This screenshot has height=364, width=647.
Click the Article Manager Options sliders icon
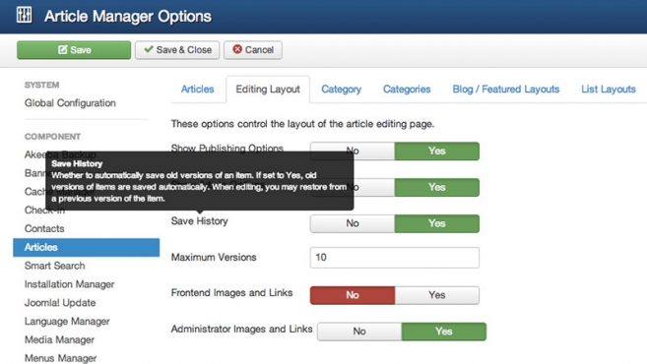pos(24,16)
